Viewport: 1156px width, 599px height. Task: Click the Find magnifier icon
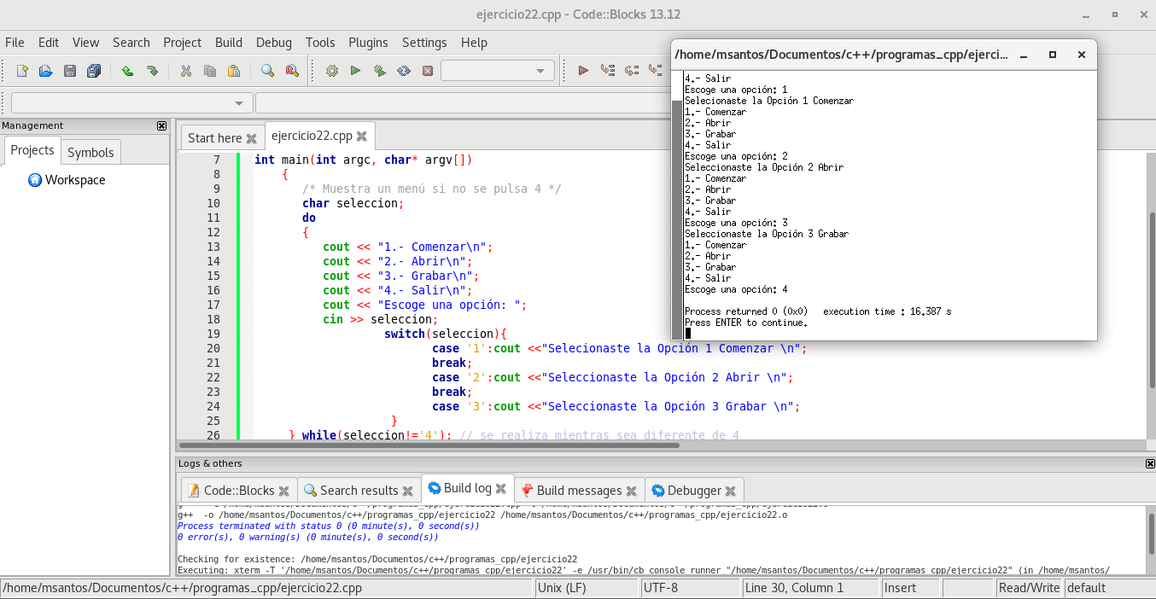tap(267, 71)
